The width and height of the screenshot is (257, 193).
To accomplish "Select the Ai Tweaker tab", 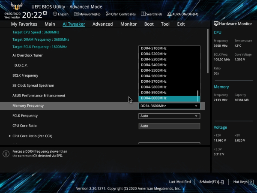I will pos(74,24).
